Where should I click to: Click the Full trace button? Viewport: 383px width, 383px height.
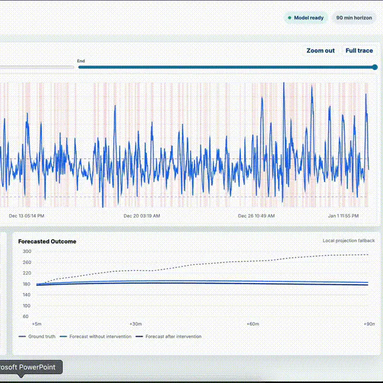tap(359, 50)
